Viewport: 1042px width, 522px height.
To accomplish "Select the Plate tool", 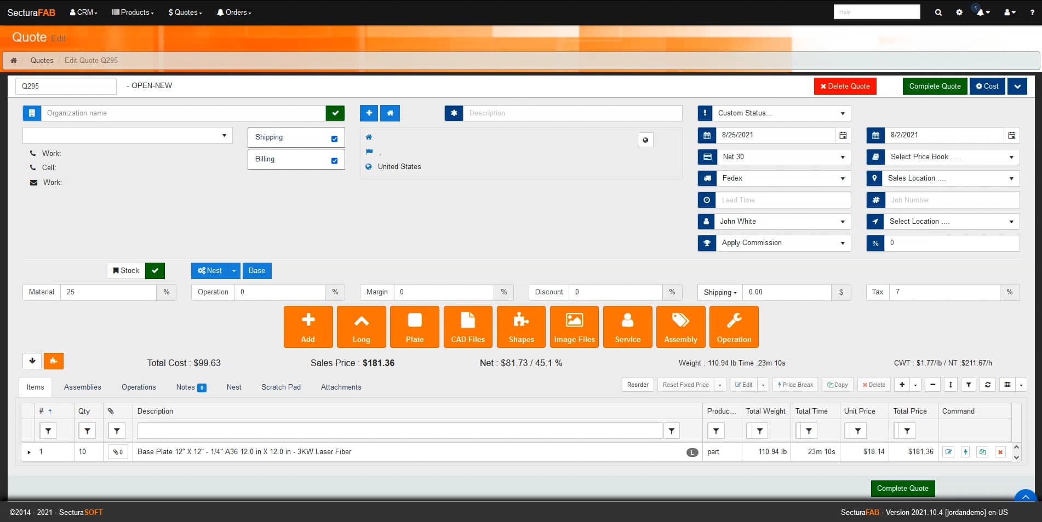I will coord(414,327).
